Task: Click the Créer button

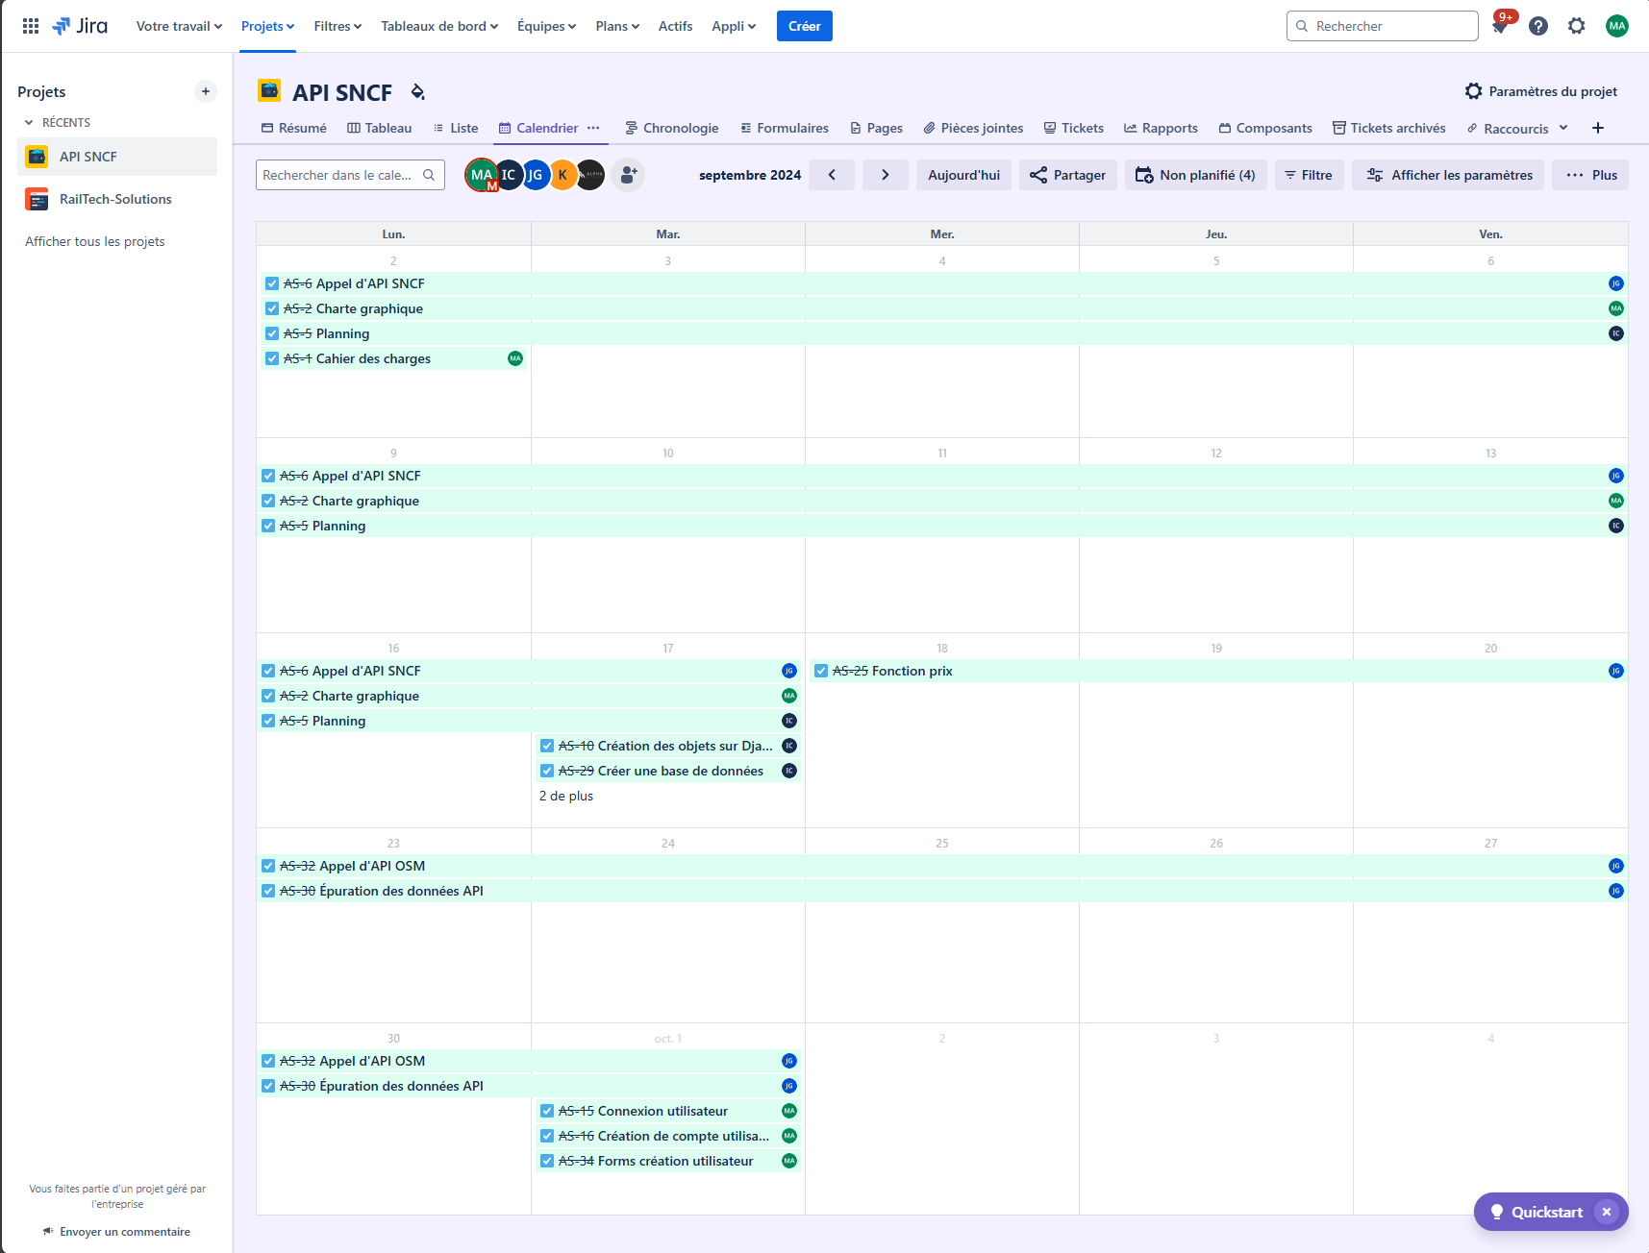Action: pyautogui.click(x=805, y=26)
